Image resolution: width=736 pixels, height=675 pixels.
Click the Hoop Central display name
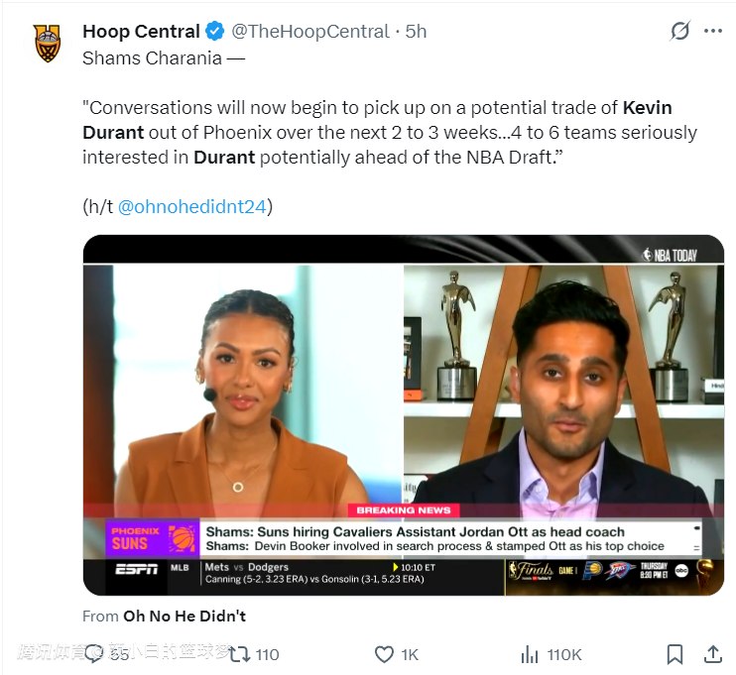click(141, 32)
